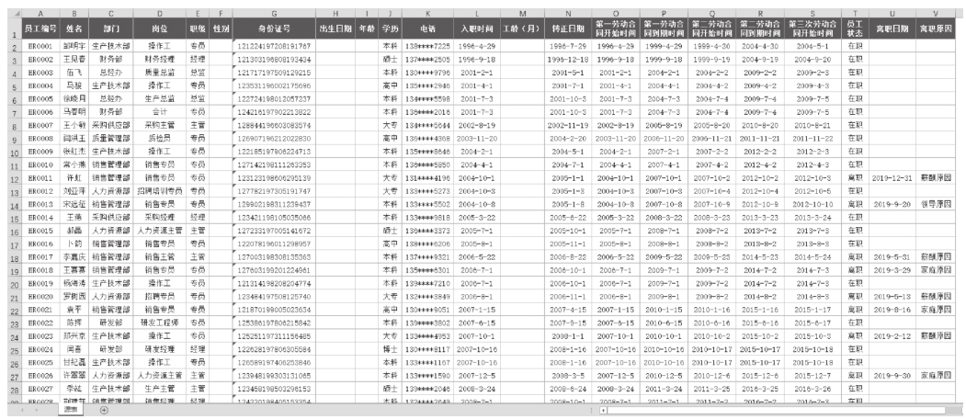Viewport: 966px width, 419px height.
Task: Select the name cell 宋远征
Action: pos(74,205)
